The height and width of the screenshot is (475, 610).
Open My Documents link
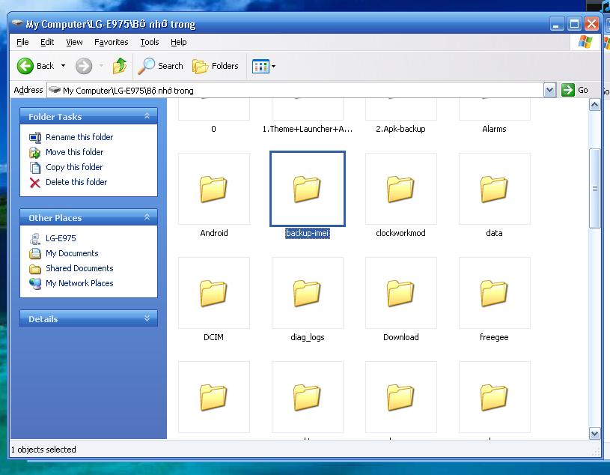(x=72, y=253)
